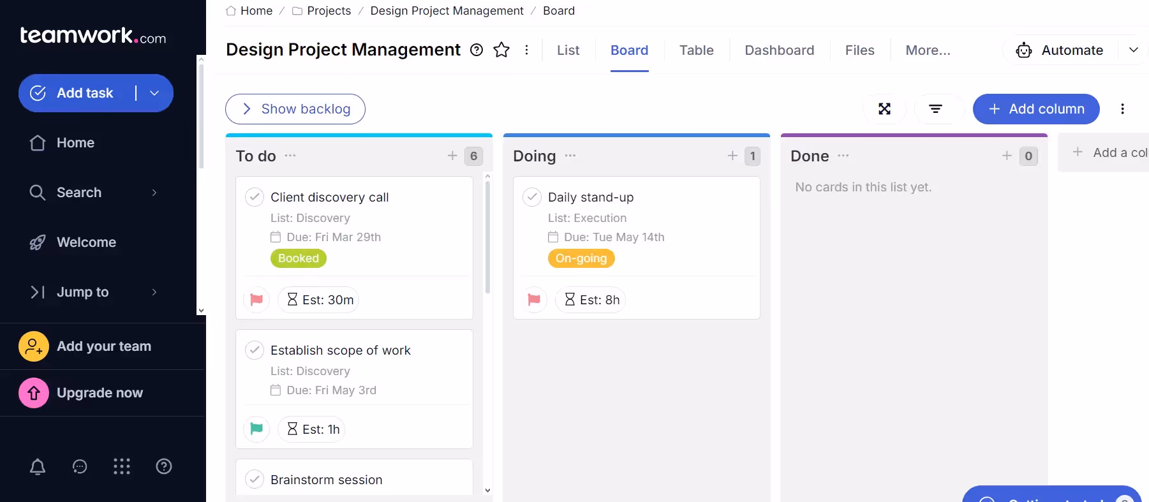This screenshot has width=1149, height=502.
Task: Open the help icon beside project title
Action: click(x=477, y=50)
